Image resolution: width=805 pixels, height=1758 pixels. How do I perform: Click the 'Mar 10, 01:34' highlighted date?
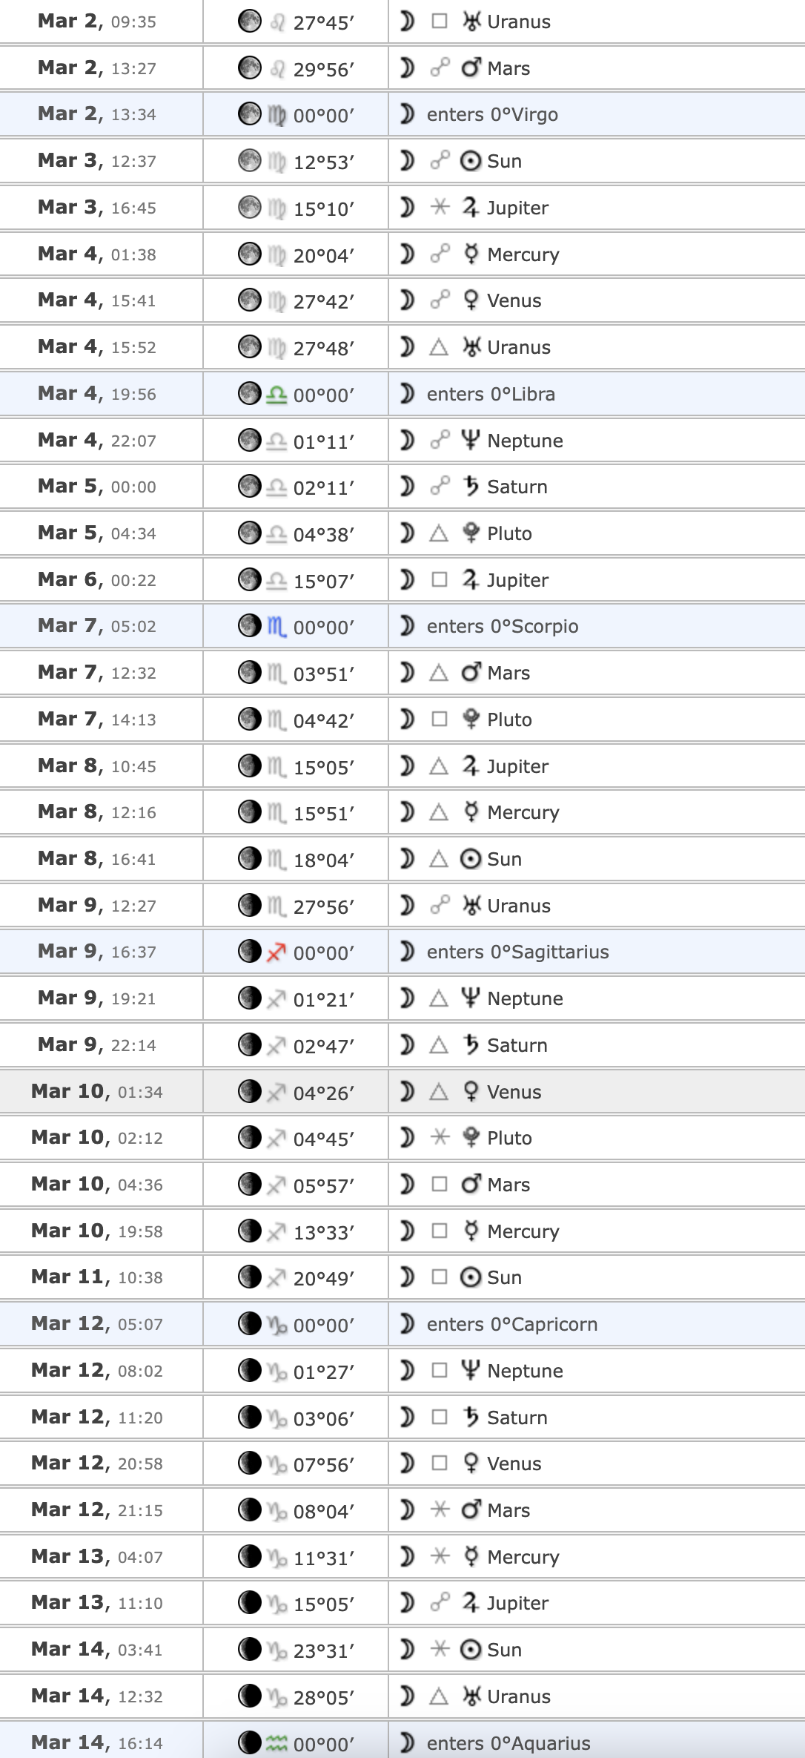(97, 1091)
